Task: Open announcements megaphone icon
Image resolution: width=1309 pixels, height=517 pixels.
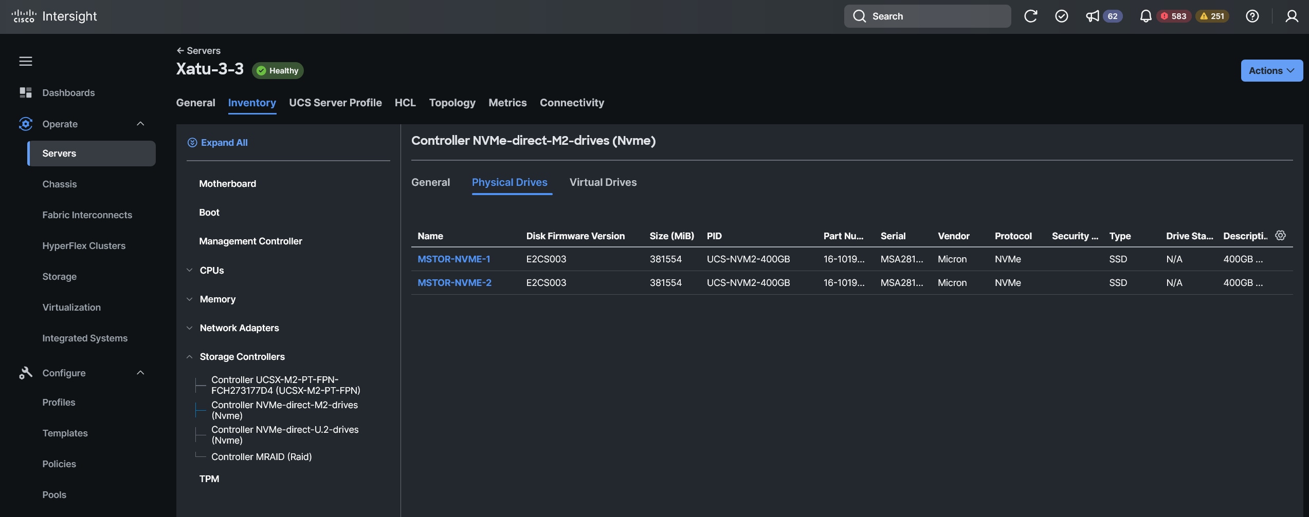Action: point(1092,16)
